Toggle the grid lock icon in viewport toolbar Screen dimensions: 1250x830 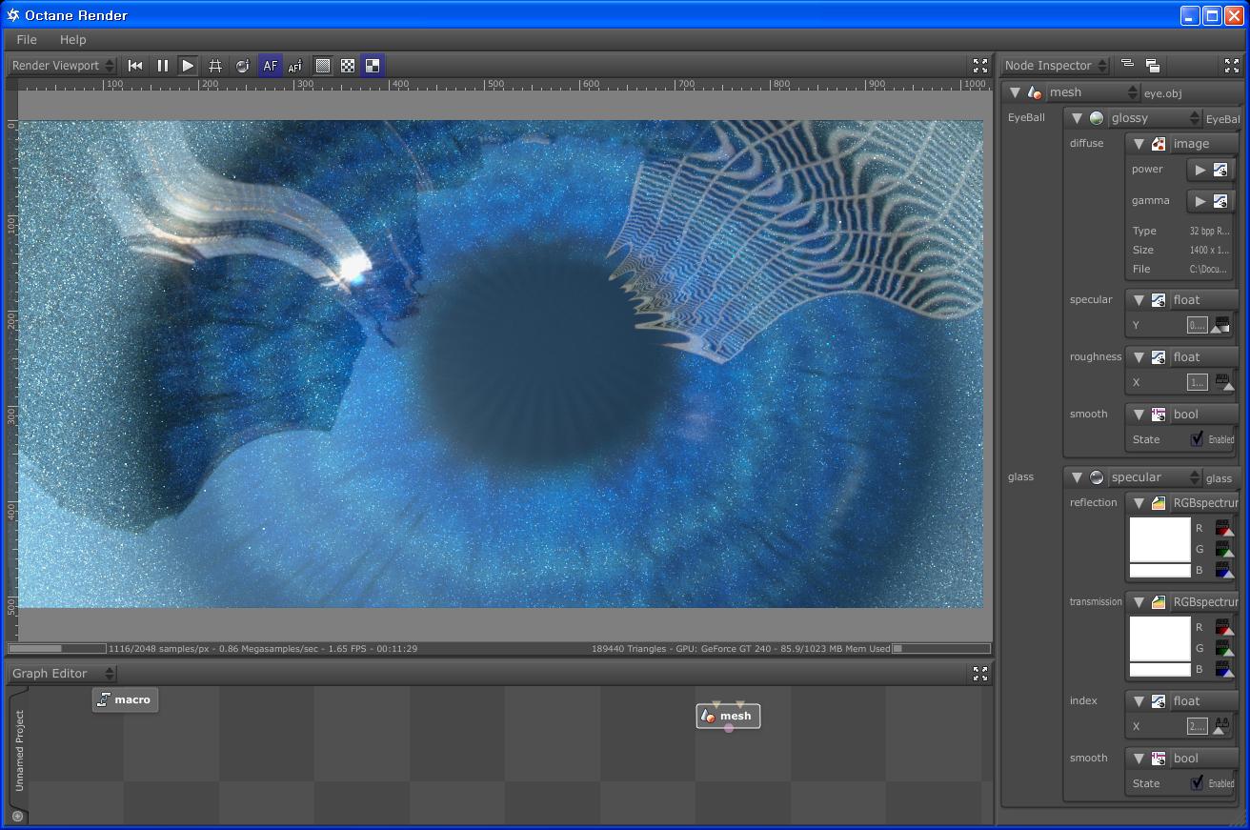pos(215,66)
